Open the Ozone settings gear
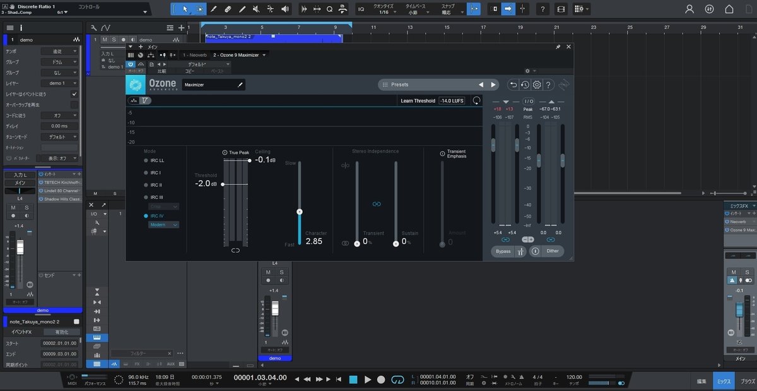This screenshot has width=757, height=391. 536,85
